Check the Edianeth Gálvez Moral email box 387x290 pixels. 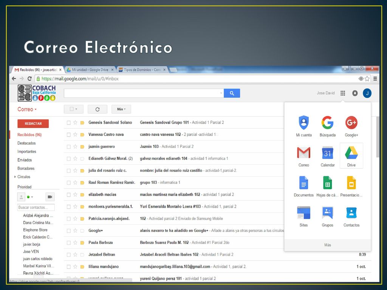coord(69,159)
